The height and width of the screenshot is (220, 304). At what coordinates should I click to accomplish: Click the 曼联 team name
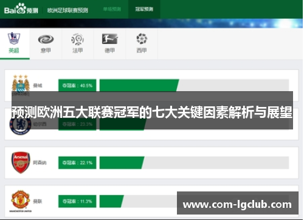[38, 201]
